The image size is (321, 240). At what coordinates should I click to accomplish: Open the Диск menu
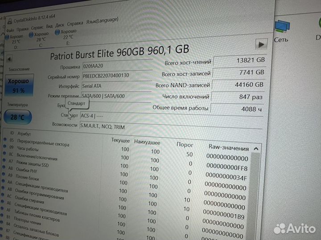(60, 25)
